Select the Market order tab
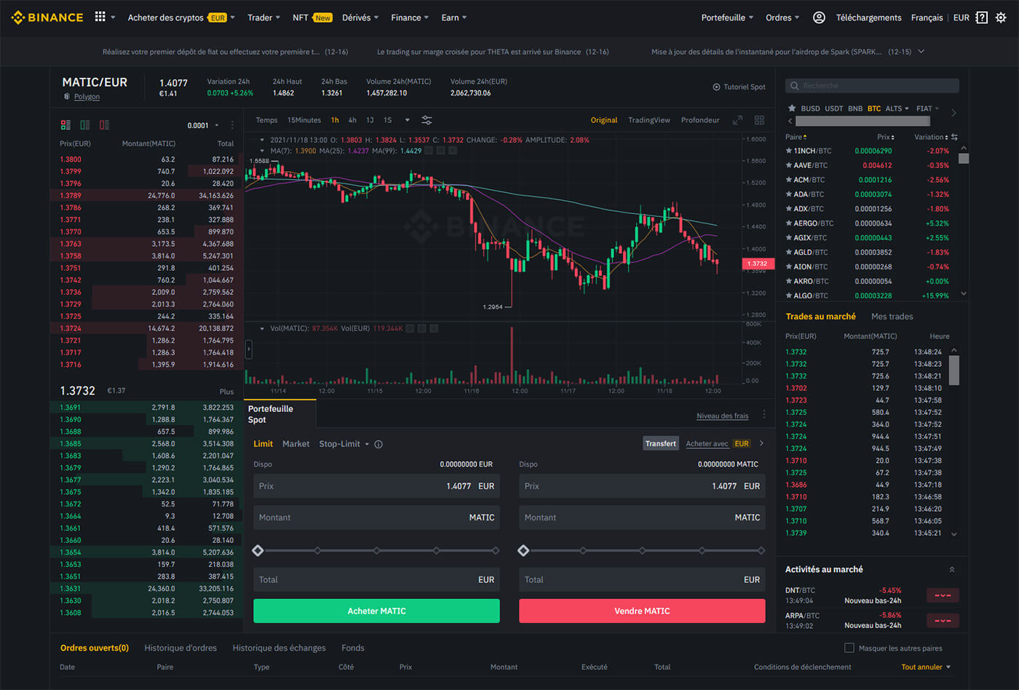 tap(296, 444)
